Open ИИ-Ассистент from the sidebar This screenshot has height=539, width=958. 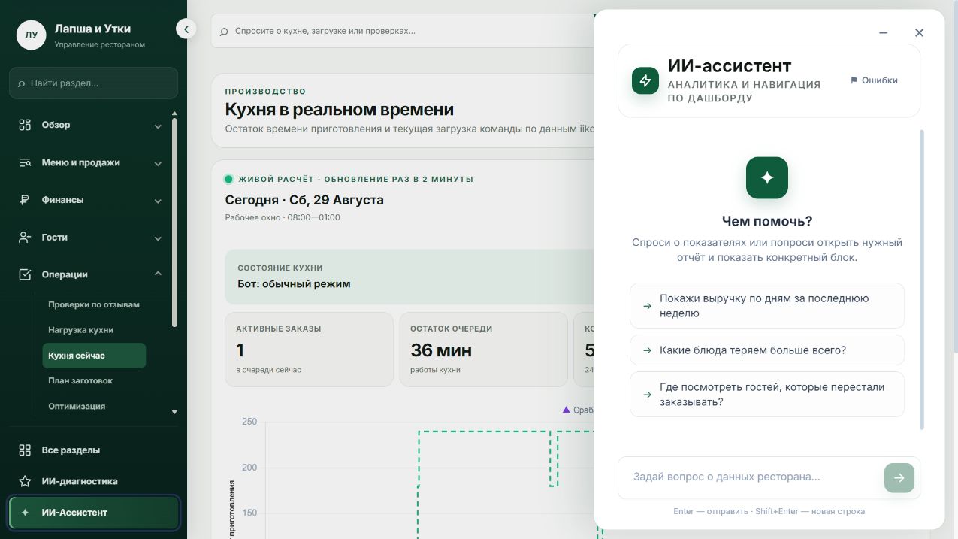(94, 513)
